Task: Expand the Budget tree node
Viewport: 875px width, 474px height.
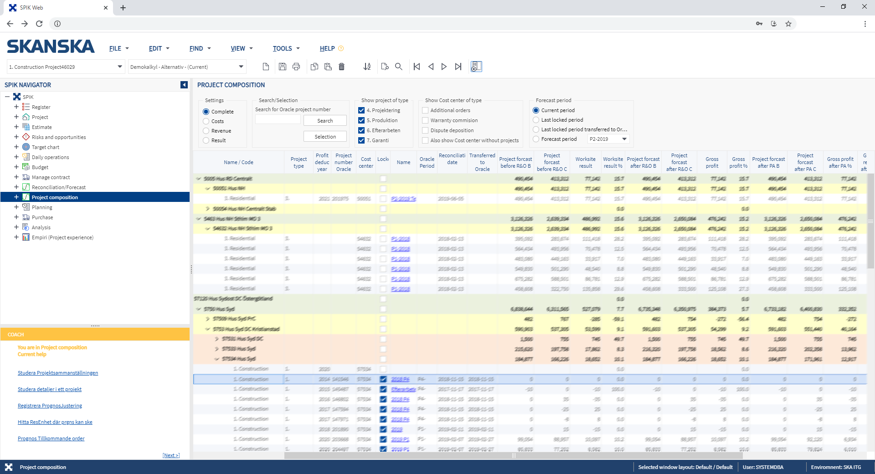Action: [16, 167]
